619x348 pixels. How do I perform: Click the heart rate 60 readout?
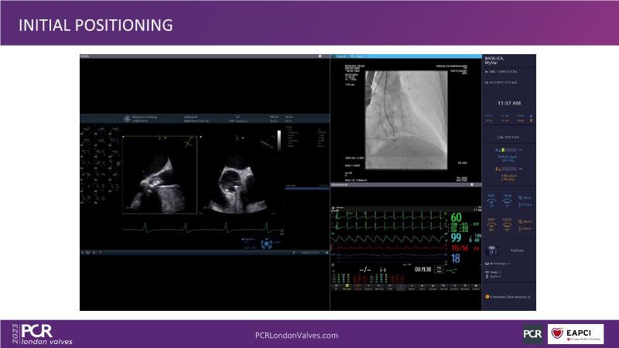click(456, 218)
